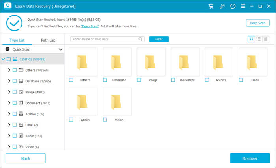
Task: Check the Document folder checkbox in grid
Action: coord(173,80)
